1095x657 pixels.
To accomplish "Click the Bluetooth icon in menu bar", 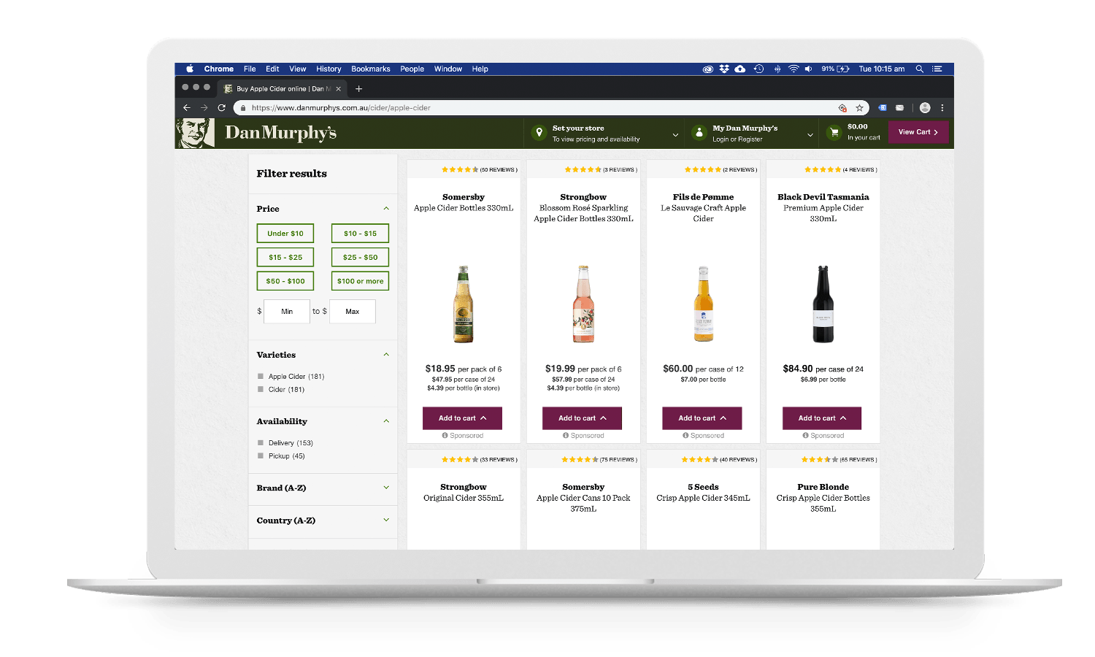I will coord(777,69).
